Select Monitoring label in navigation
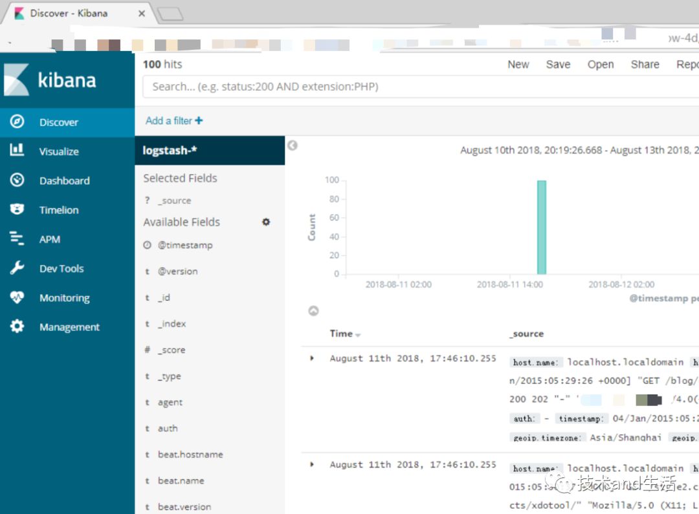 tap(65, 298)
